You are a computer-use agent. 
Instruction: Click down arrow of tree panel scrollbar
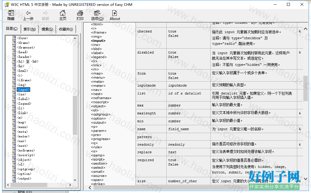click(x=75, y=180)
